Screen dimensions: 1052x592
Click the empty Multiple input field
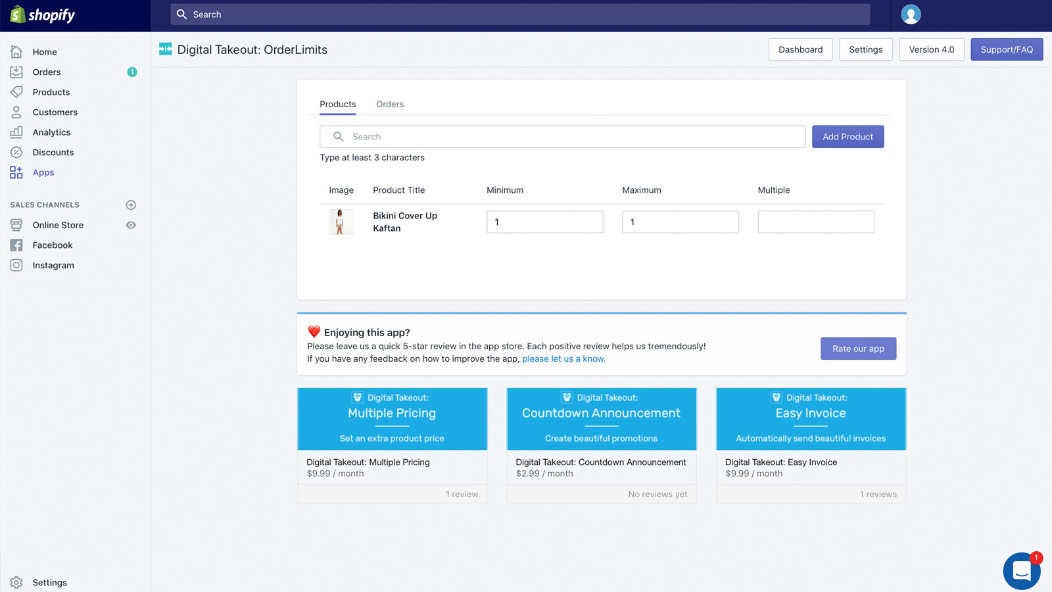click(815, 222)
